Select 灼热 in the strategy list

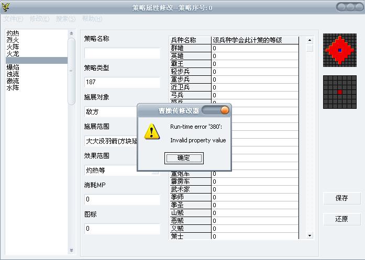point(13,33)
